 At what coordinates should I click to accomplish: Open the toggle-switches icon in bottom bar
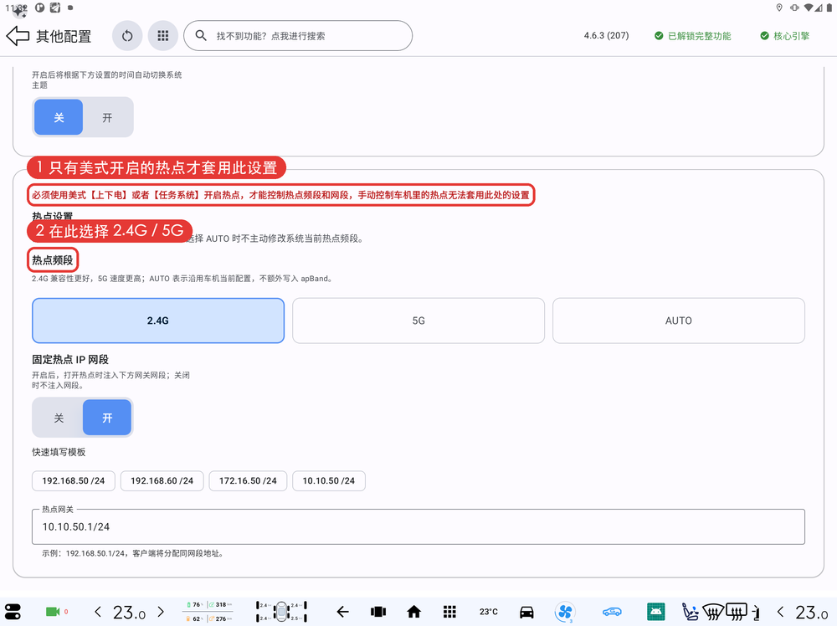click(x=13, y=612)
